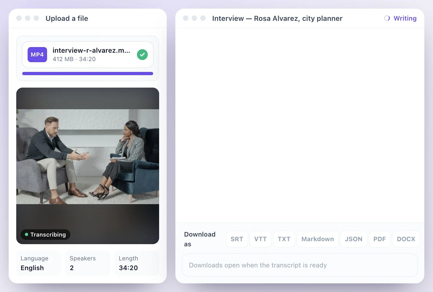Download transcript as SRT

tap(237, 239)
